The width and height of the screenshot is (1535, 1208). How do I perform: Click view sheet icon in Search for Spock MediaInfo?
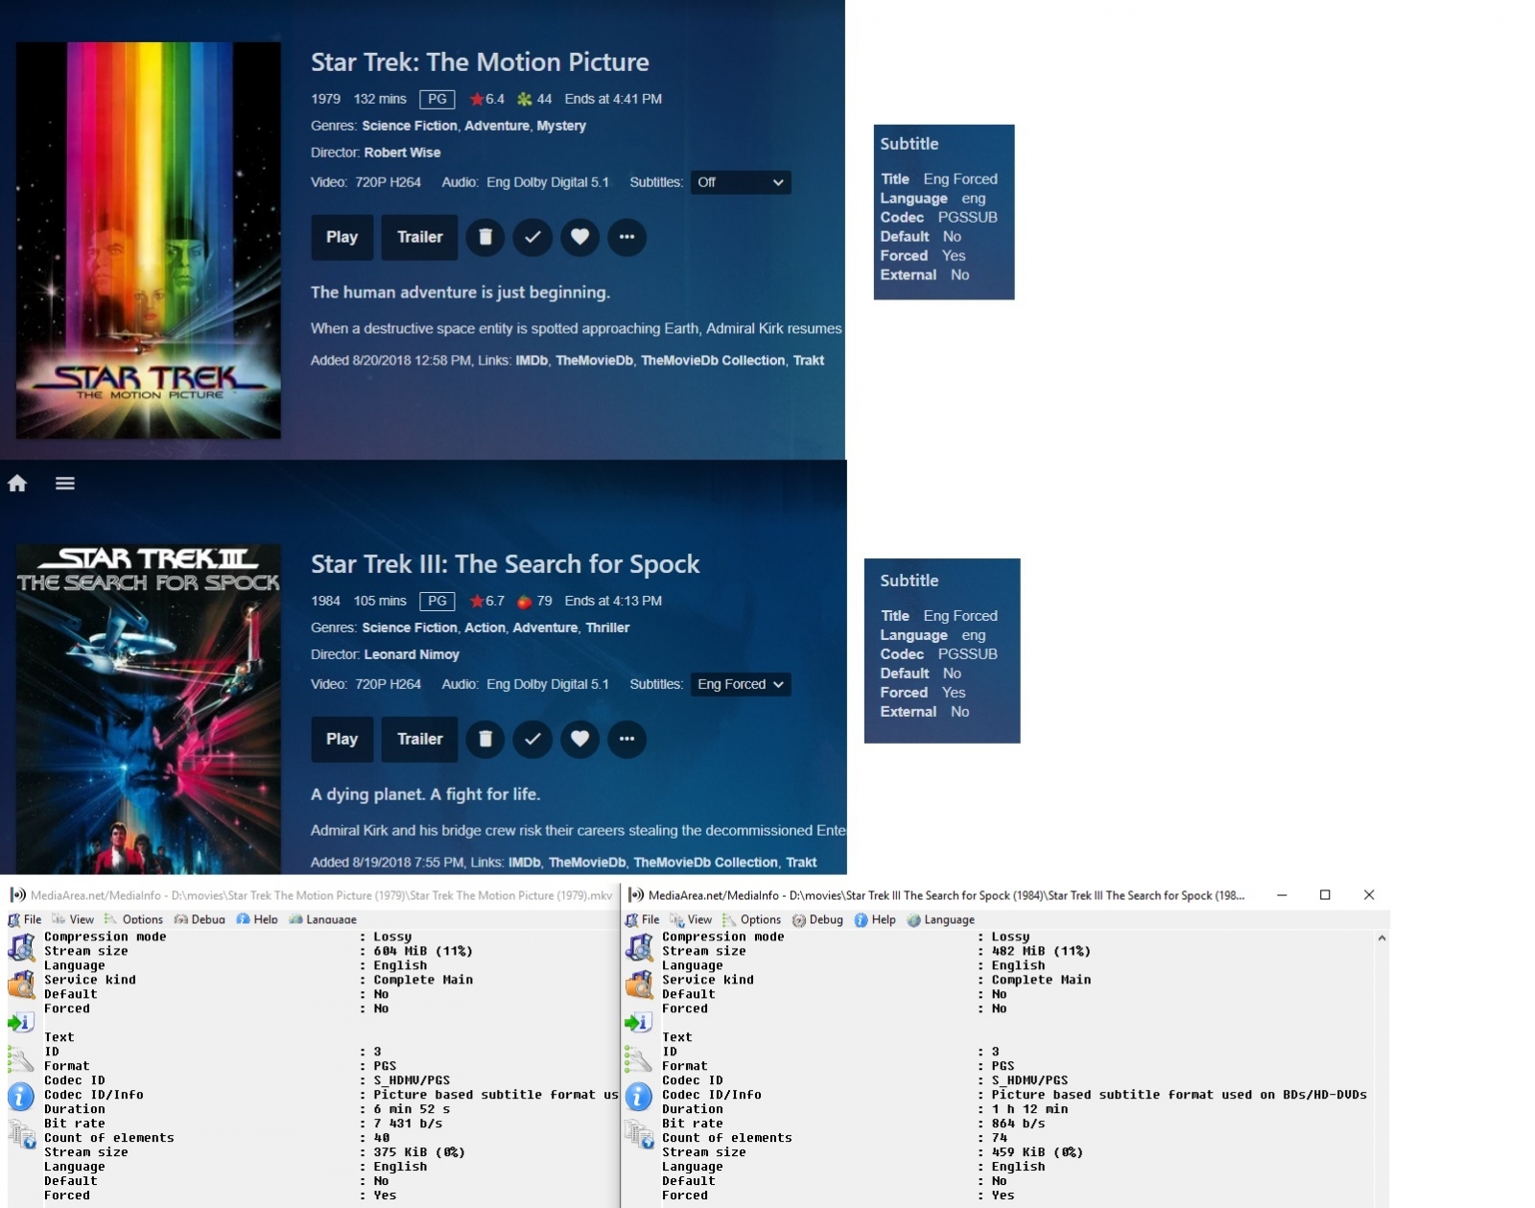coord(639,1135)
